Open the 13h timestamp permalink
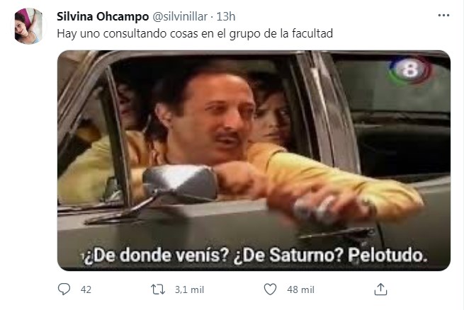This screenshot has width=464, height=310. click(226, 16)
